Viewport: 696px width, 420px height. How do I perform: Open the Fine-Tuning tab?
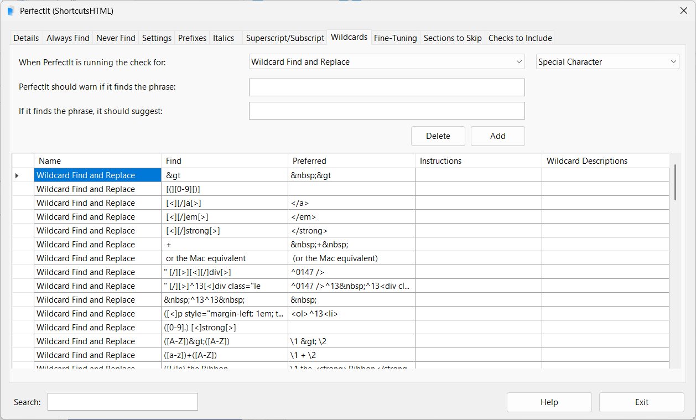[396, 38]
